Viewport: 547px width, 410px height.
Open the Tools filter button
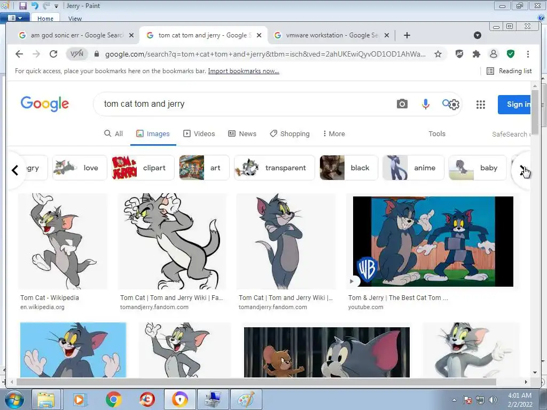click(437, 133)
